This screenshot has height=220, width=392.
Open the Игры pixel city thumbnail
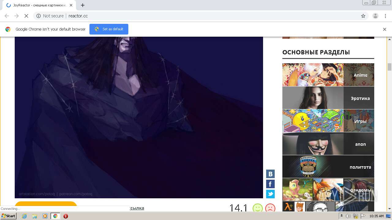[313, 121]
